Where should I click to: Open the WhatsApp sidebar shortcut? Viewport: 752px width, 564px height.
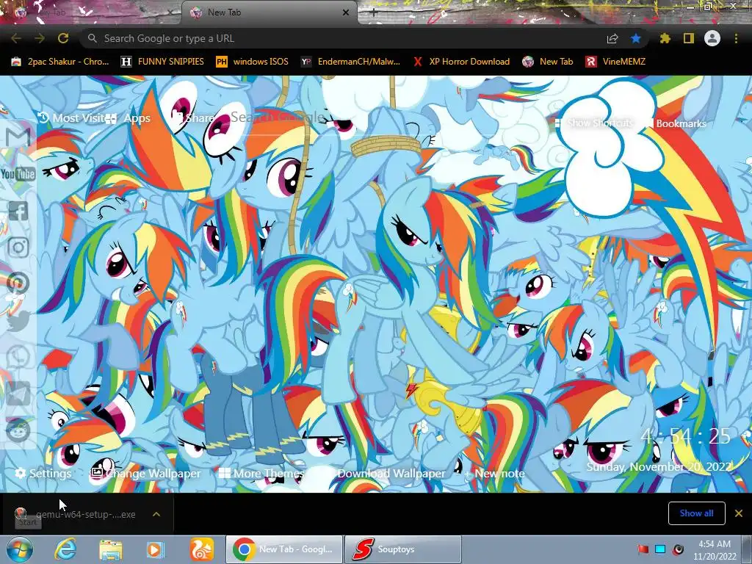tap(18, 358)
